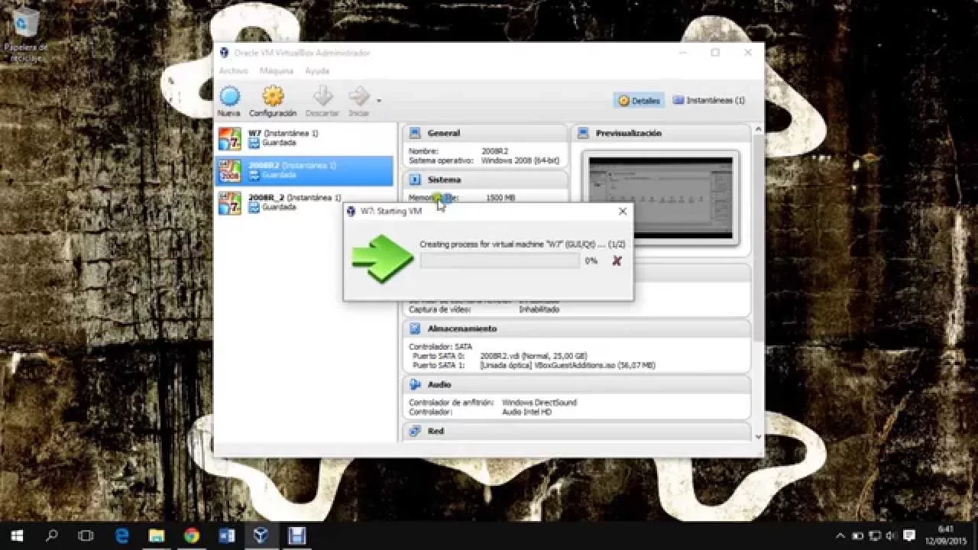Click the volume speaker tray icon
The width and height of the screenshot is (978, 550).
[x=891, y=535]
